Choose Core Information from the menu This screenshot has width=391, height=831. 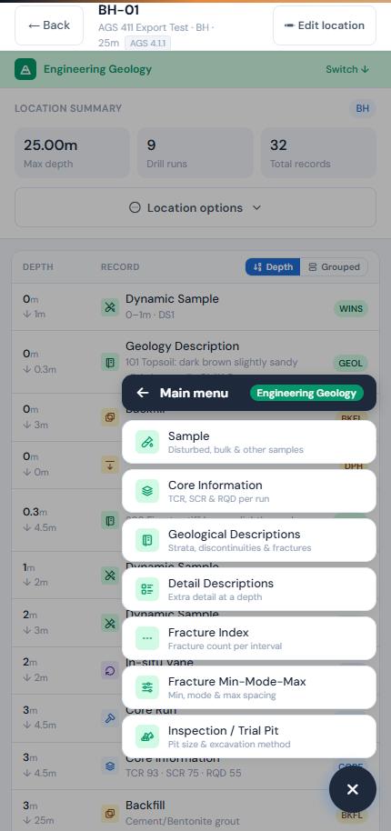(x=249, y=491)
